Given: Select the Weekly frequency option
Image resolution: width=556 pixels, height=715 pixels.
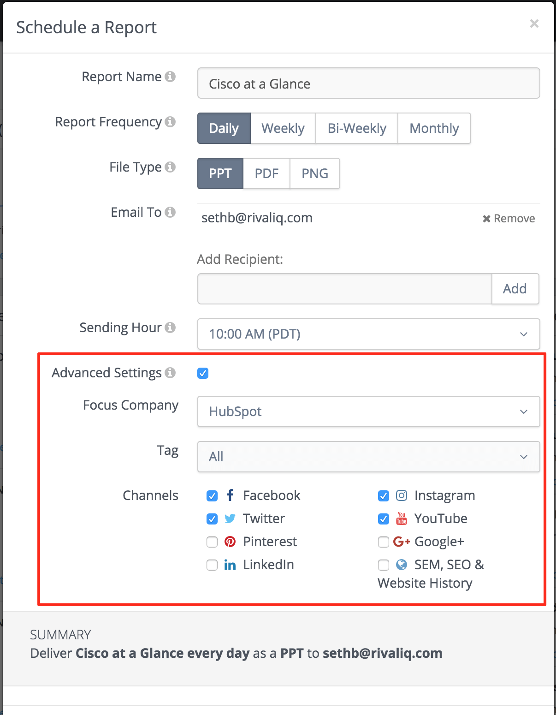Looking at the screenshot, I should pos(283,128).
